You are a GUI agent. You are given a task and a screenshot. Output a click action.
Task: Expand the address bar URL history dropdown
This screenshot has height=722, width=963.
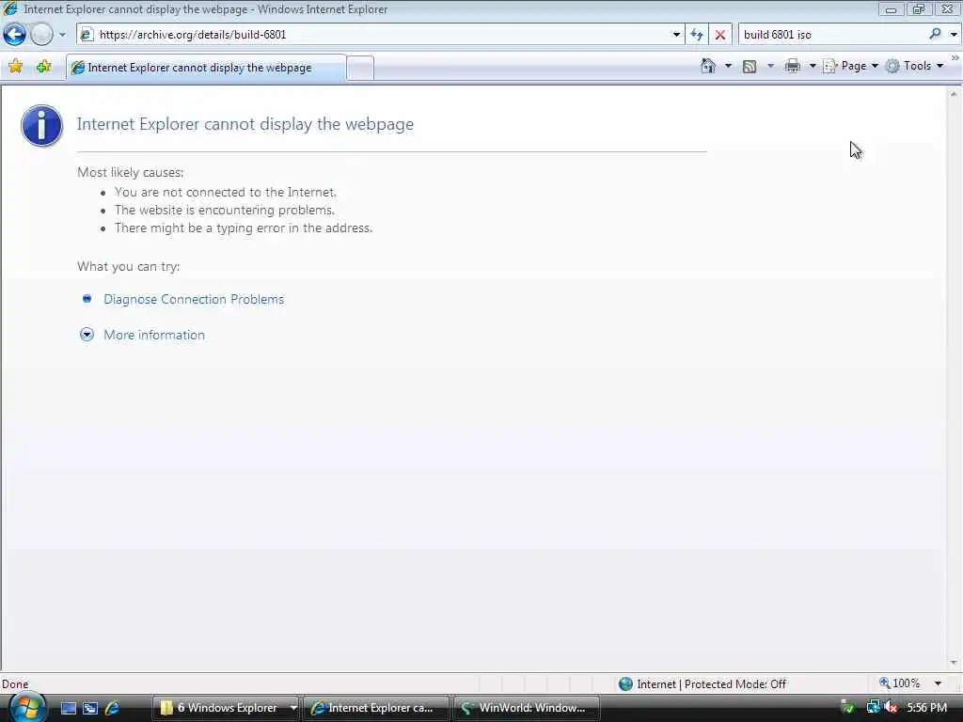(x=676, y=35)
